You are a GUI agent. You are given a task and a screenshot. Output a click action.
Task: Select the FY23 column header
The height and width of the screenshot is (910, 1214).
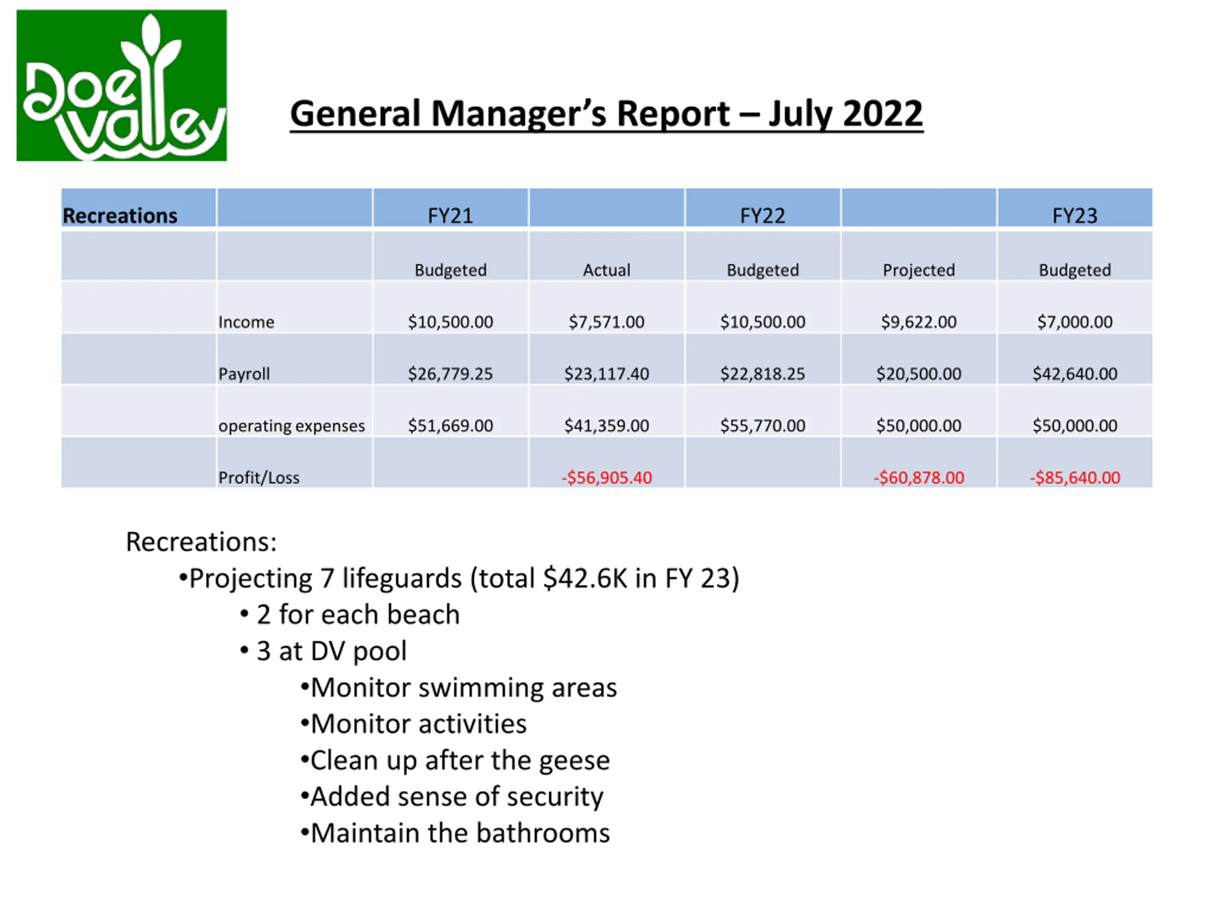point(1075,207)
